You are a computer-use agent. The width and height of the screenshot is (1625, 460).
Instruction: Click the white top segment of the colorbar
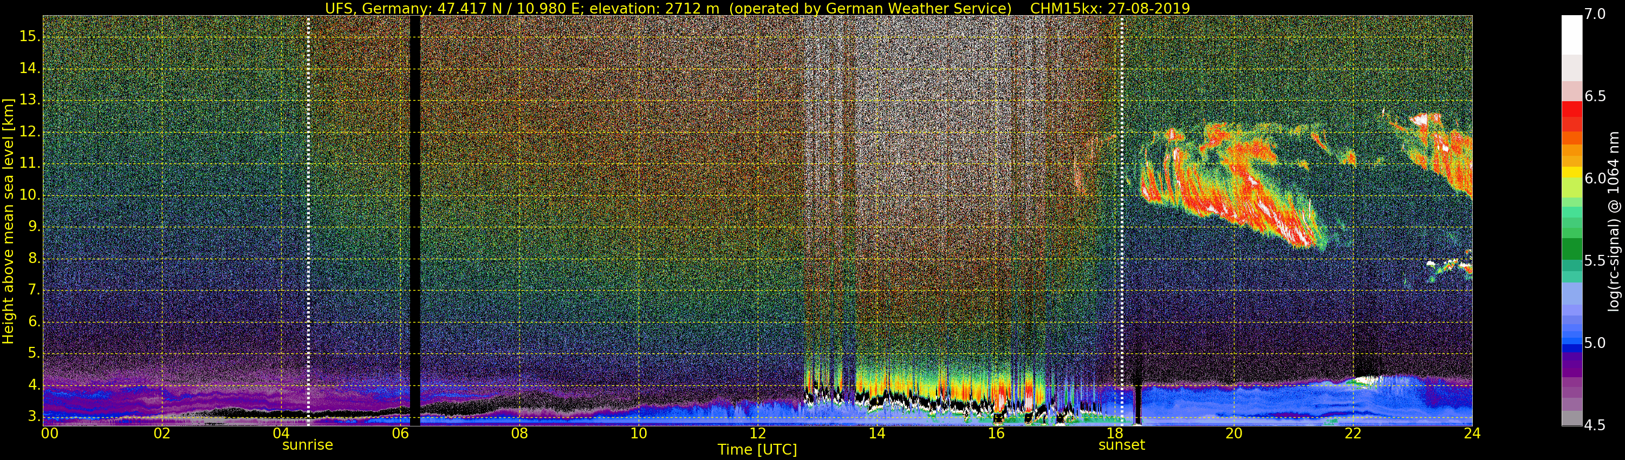(1571, 35)
